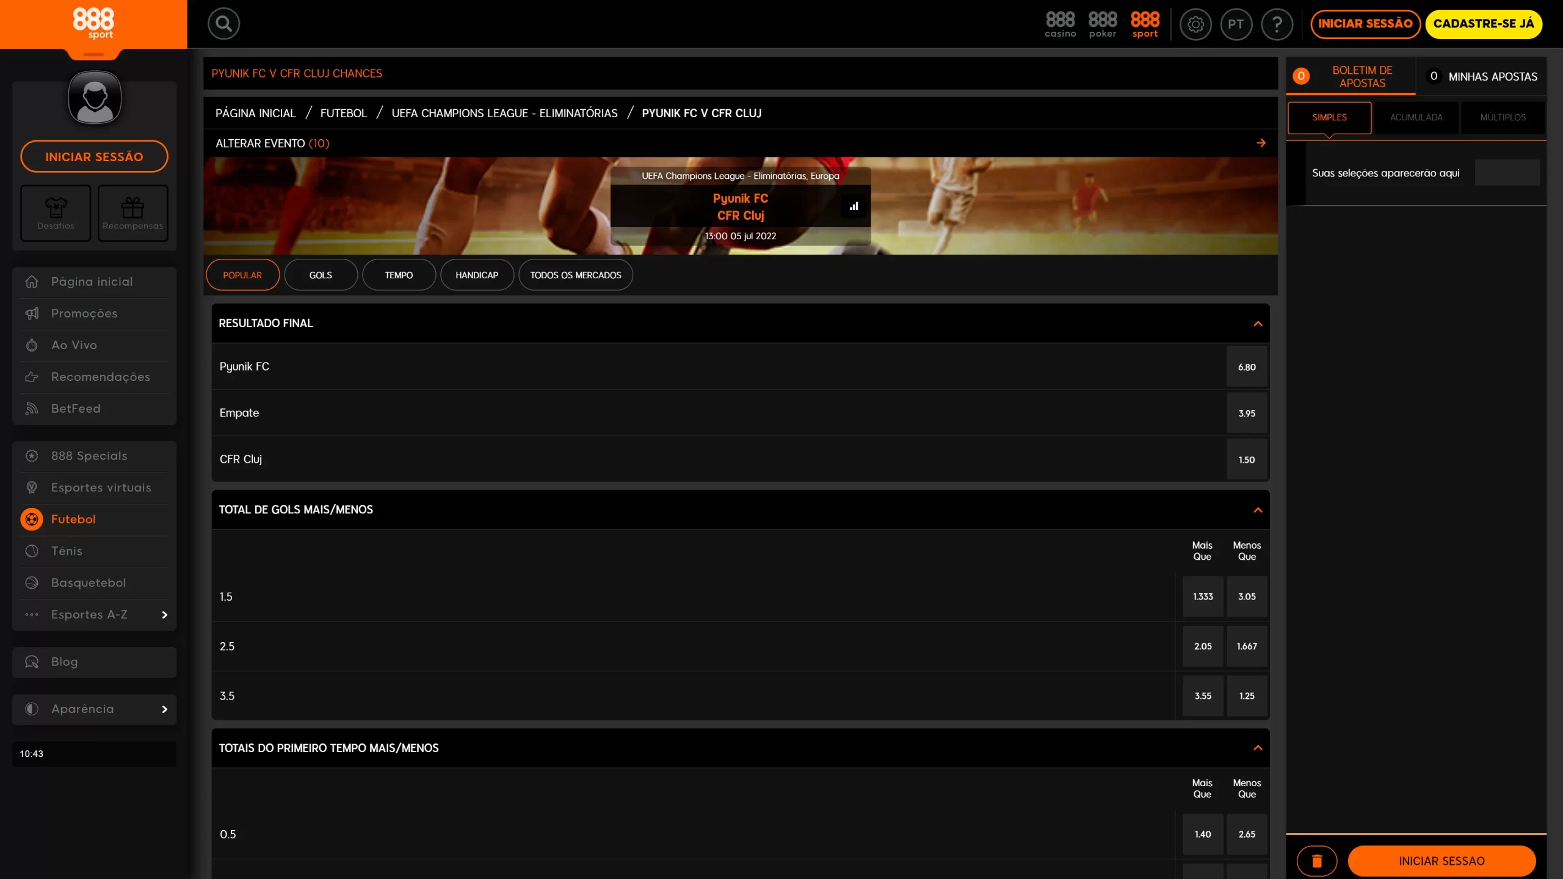The width and height of the screenshot is (1563, 879).
Task: Select Menos Que 1.5 odds 3.05
Action: tap(1247, 596)
